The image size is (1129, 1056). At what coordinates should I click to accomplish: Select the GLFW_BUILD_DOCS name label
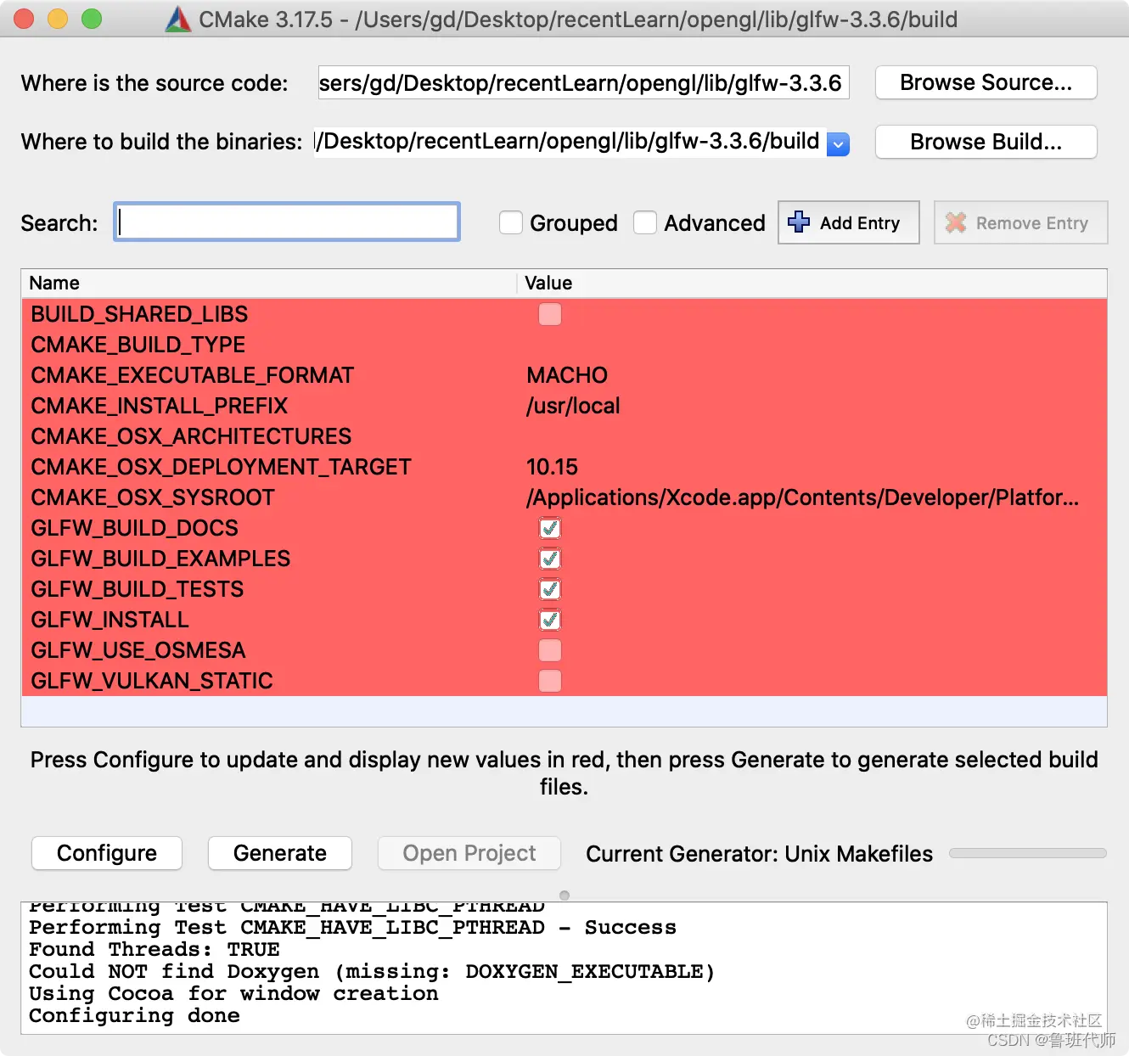point(134,528)
